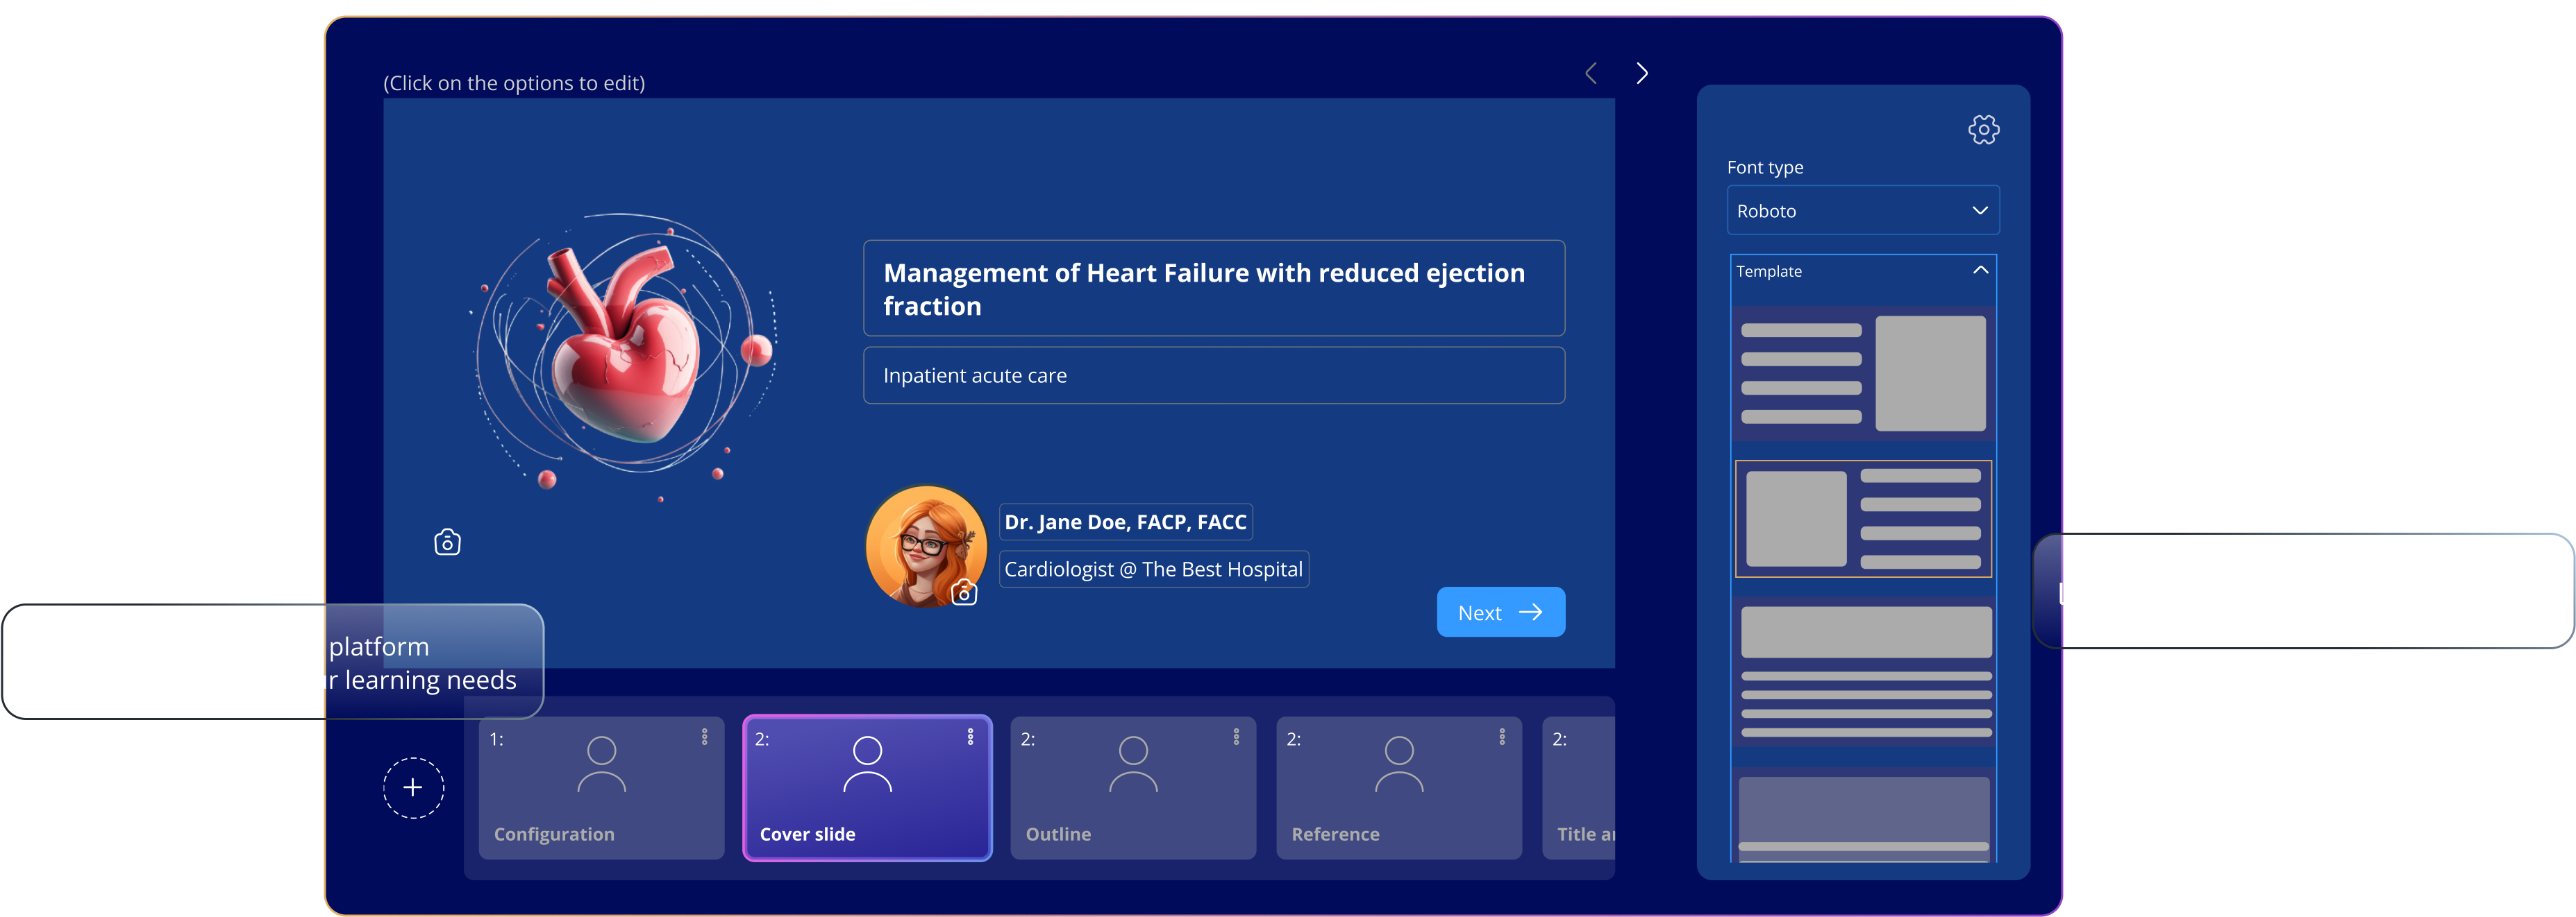2576x917 pixels.
Task: Open the Configuration slide's three-dot menu
Action: (x=704, y=736)
